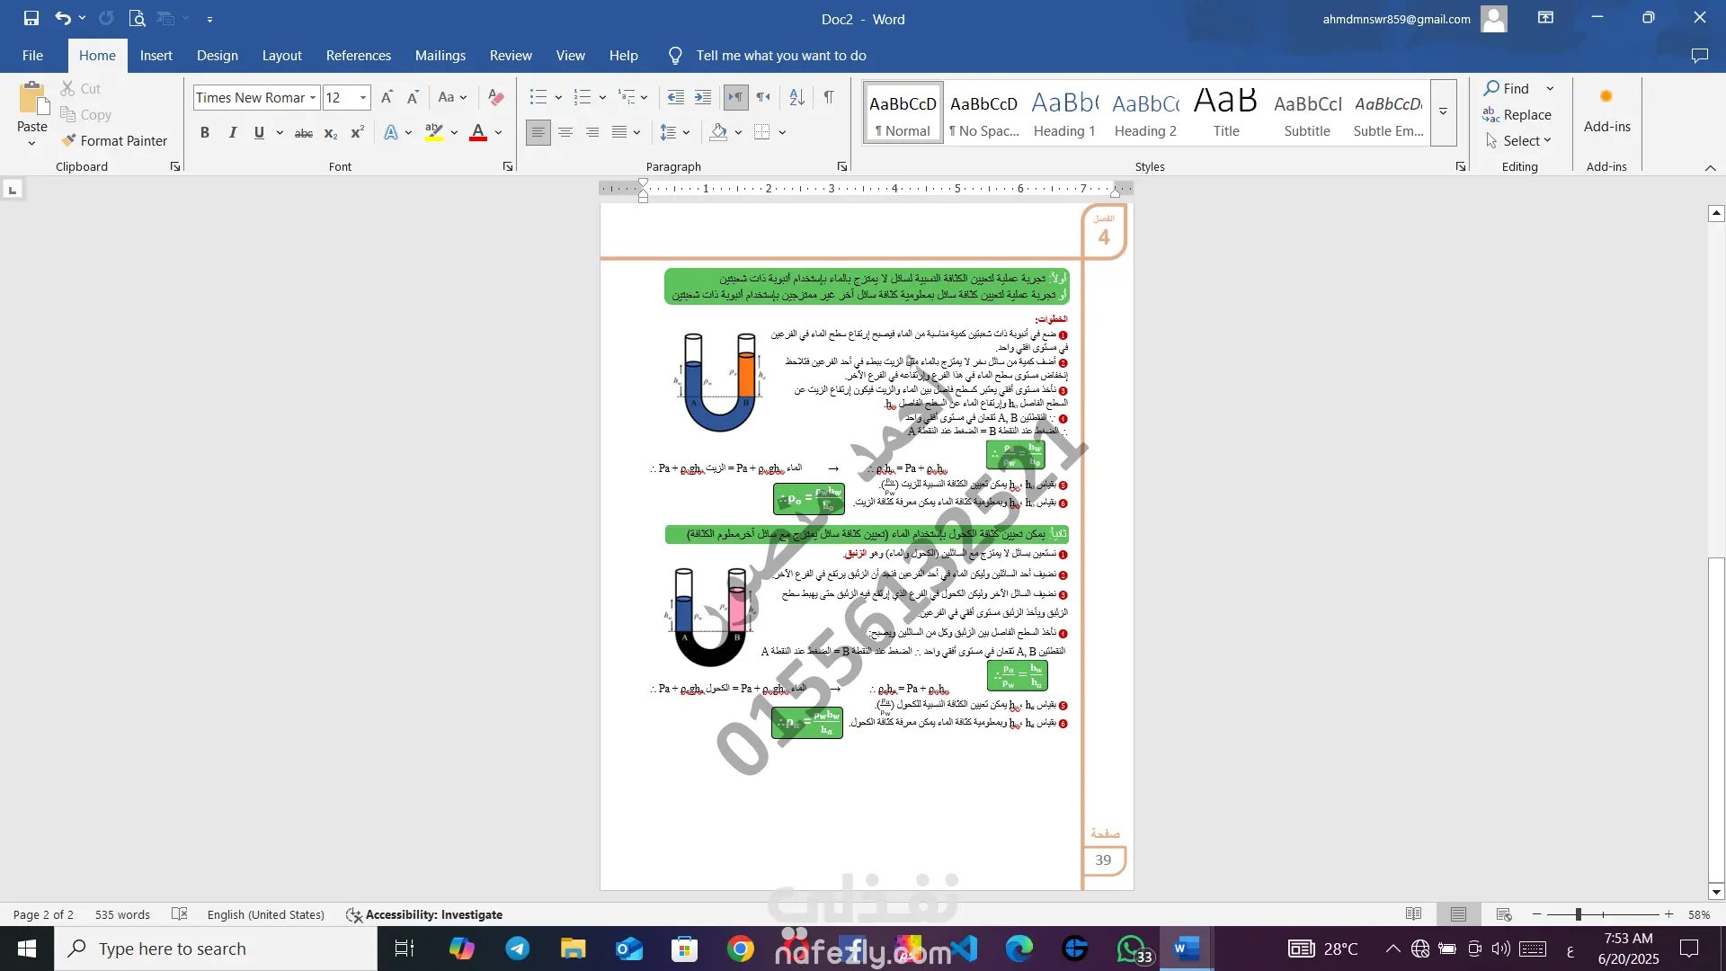Open the References tab
This screenshot has height=971, width=1726.
click(358, 56)
